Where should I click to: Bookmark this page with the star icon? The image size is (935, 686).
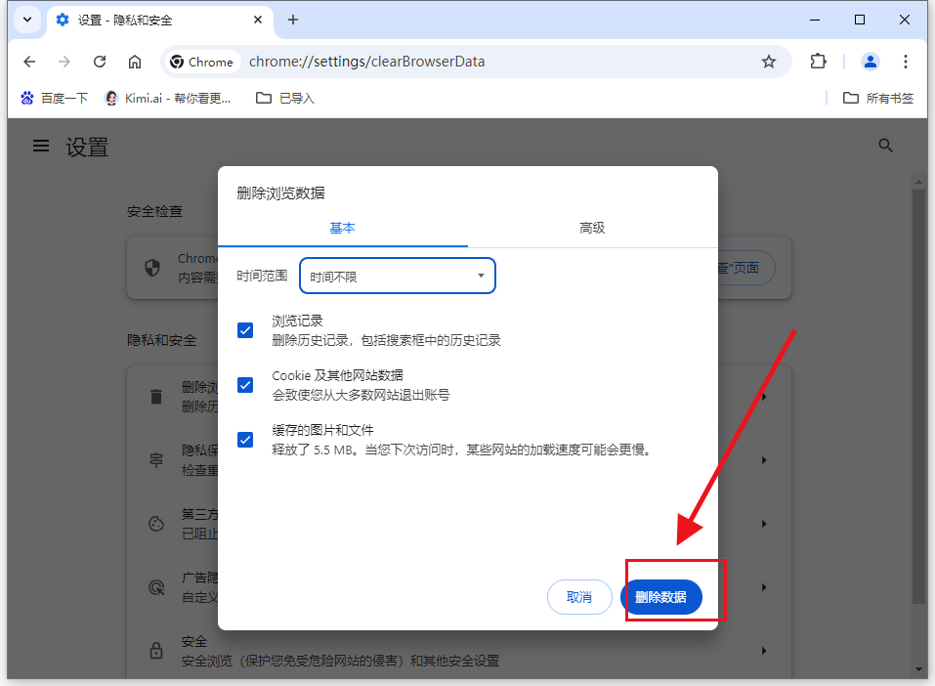click(x=769, y=62)
